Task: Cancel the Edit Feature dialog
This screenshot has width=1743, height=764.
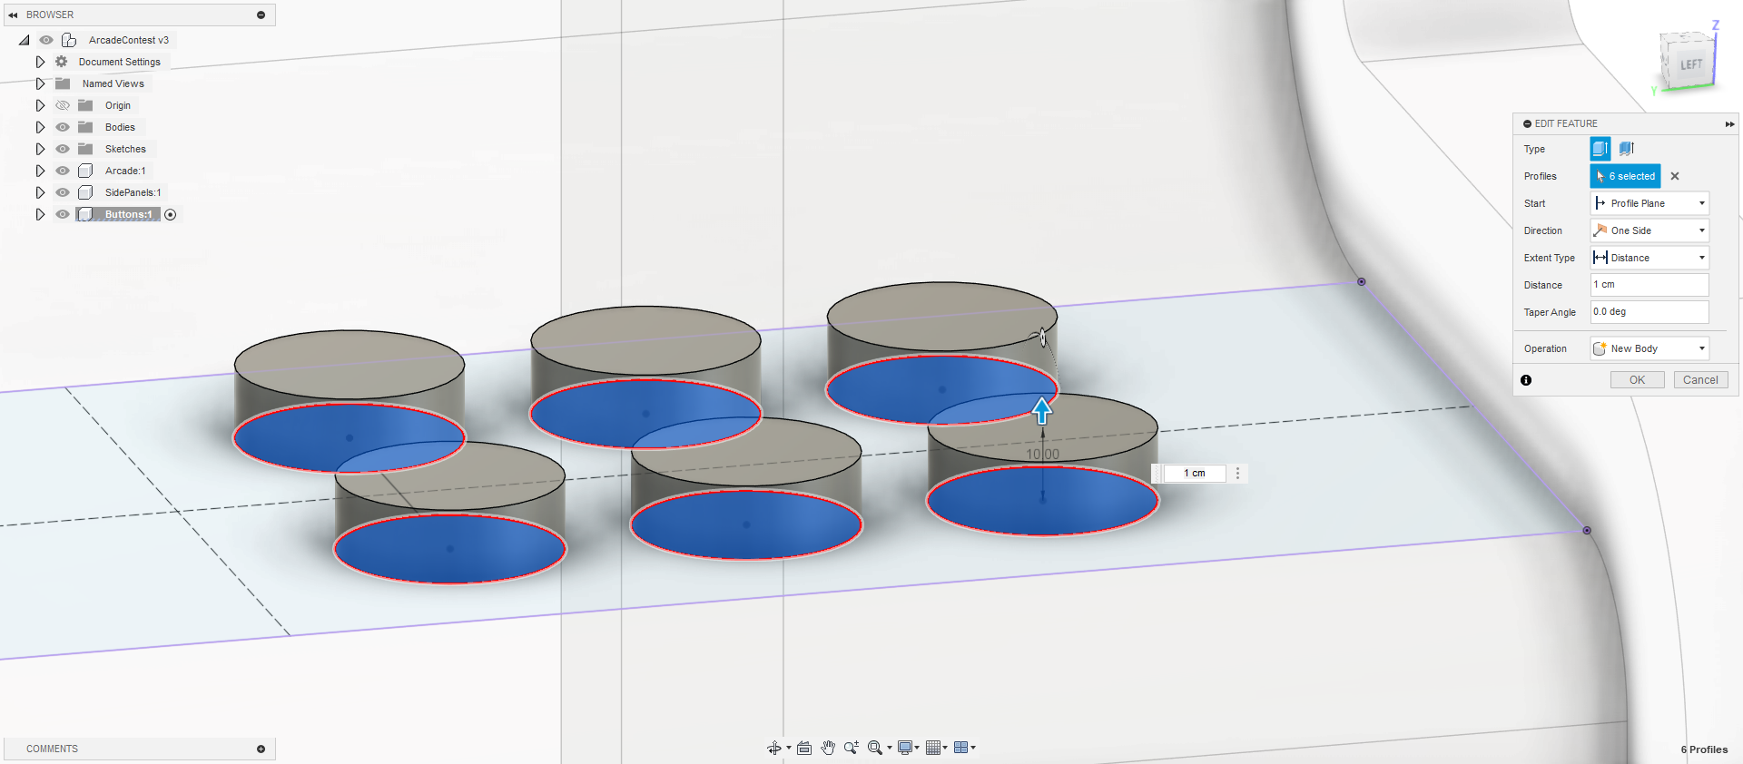Action: 1700,380
